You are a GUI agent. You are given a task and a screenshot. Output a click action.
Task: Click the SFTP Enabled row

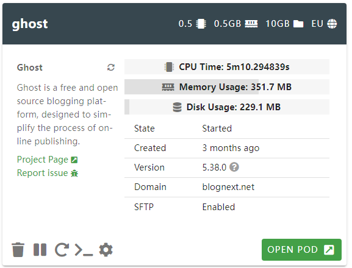(227, 207)
